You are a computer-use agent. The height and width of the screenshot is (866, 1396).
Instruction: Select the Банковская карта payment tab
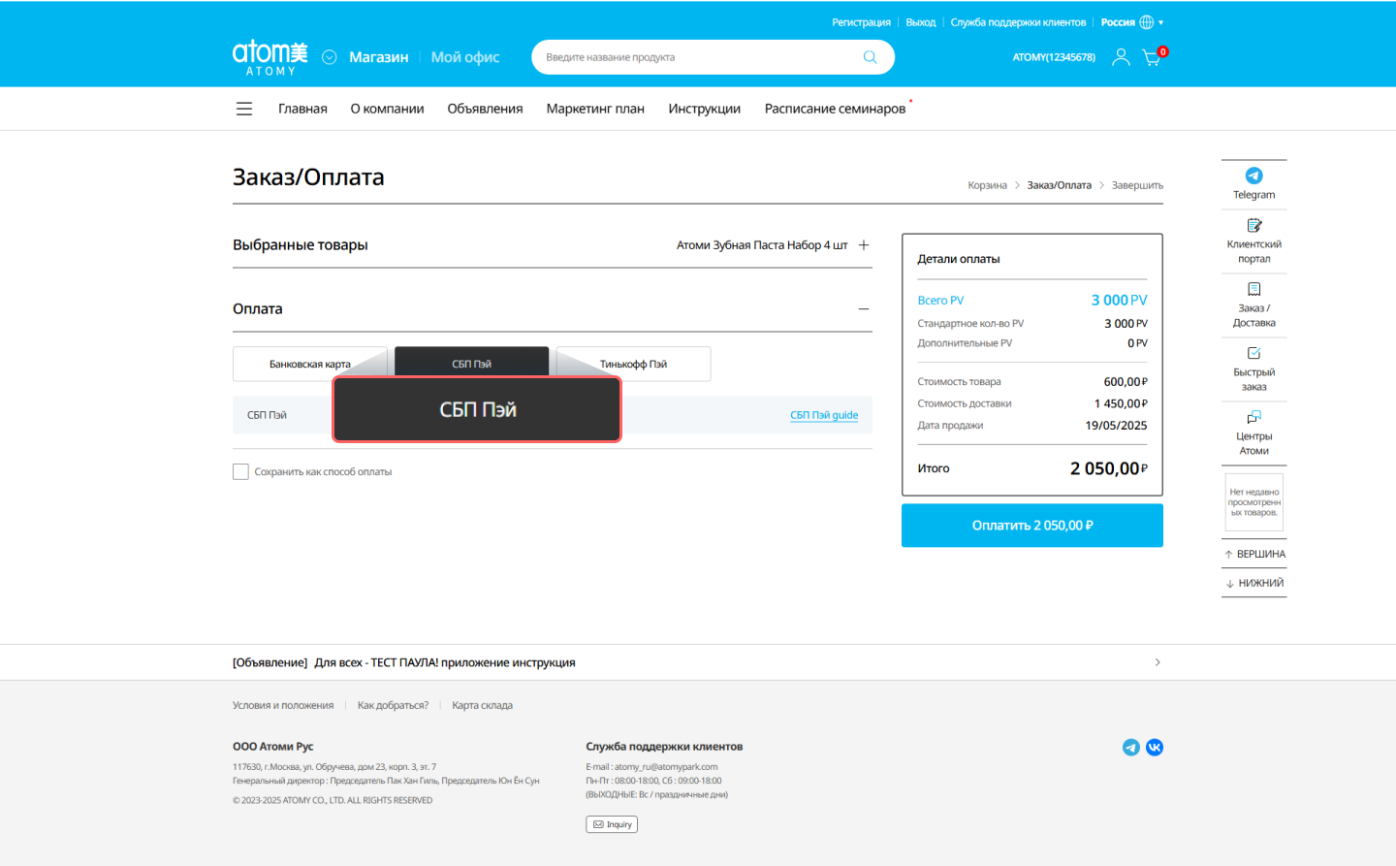[310, 364]
